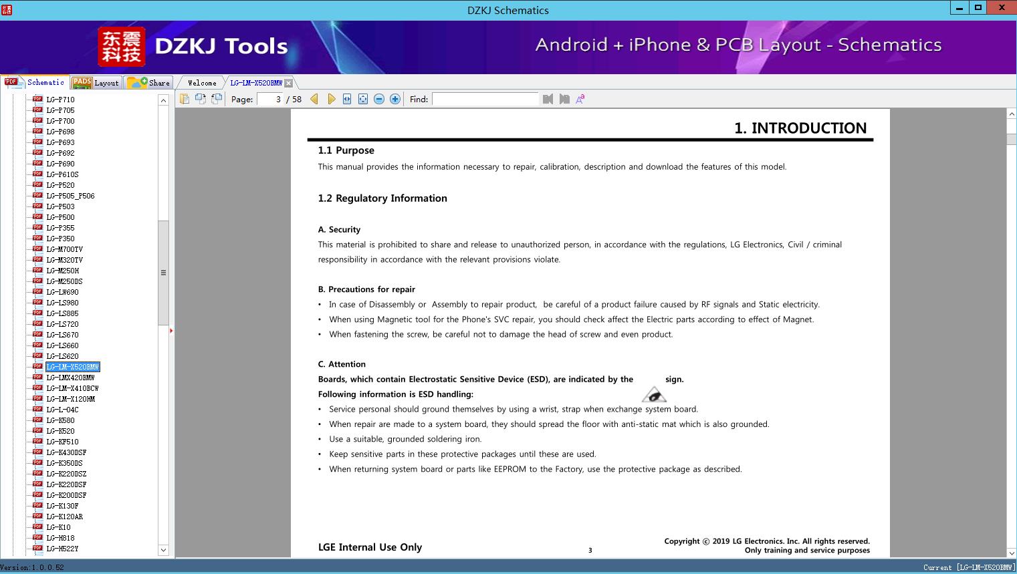Click PDF icon beside LG-K350DS
Screen dimensions: 1017x574
pos(37,462)
